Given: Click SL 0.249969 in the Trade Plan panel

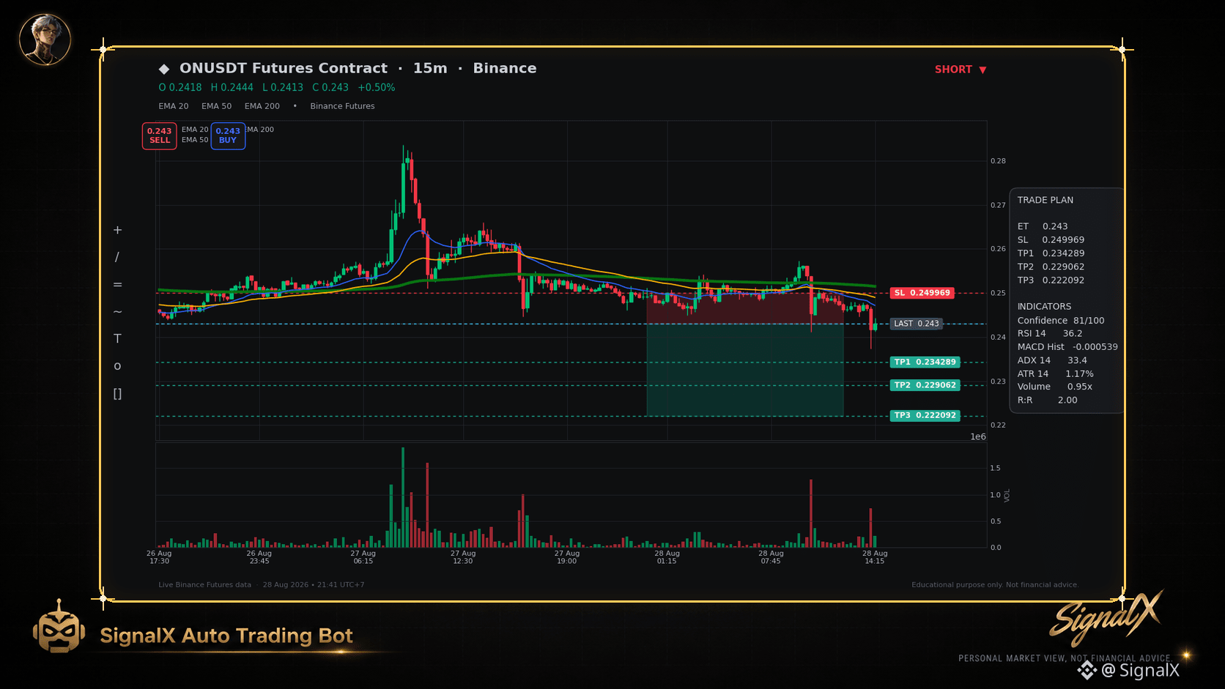Looking at the screenshot, I should [x=1051, y=240].
